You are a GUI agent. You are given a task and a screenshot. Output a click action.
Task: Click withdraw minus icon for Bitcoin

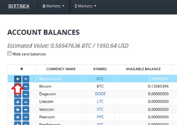(26, 87)
